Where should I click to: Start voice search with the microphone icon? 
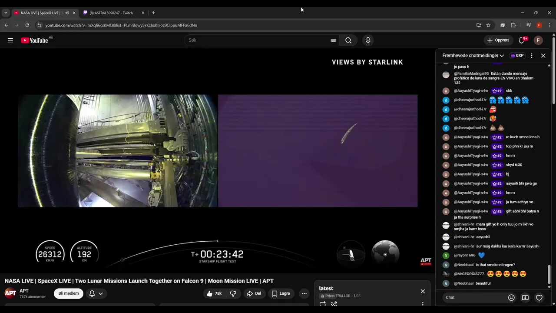tap(368, 40)
